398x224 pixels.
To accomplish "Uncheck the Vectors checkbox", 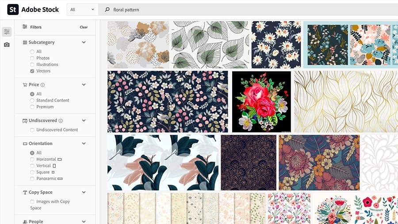I will (x=32, y=71).
